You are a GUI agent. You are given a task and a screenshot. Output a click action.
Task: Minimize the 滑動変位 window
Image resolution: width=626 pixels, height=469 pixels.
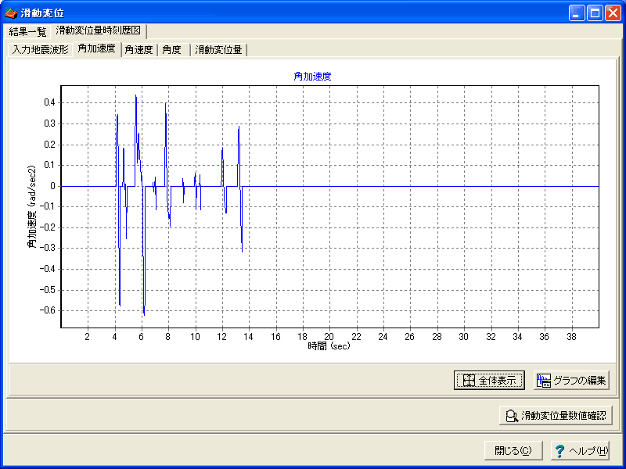click(x=576, y=13)
